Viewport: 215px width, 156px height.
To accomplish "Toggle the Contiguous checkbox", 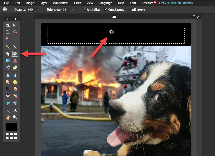I will (105, 9).
